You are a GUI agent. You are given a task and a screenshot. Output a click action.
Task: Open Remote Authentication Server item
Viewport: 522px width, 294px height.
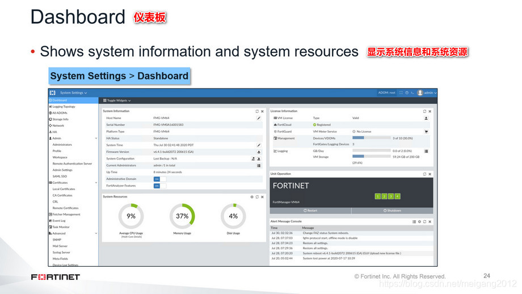73,163
